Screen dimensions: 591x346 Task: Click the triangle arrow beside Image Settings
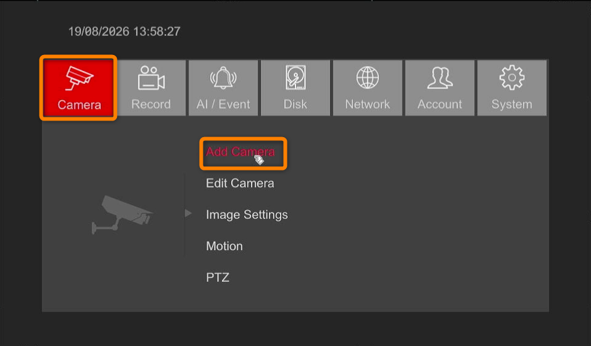pyautogui.click(x=188, y=213)
